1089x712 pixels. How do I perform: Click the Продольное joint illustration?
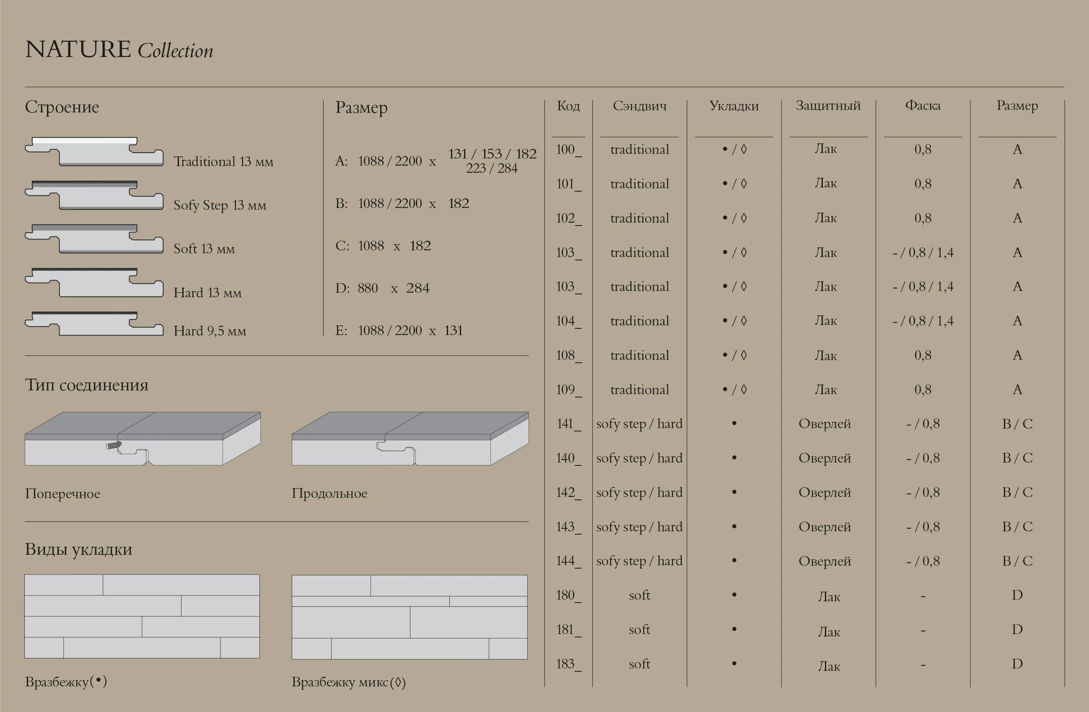tap(410, 439)
